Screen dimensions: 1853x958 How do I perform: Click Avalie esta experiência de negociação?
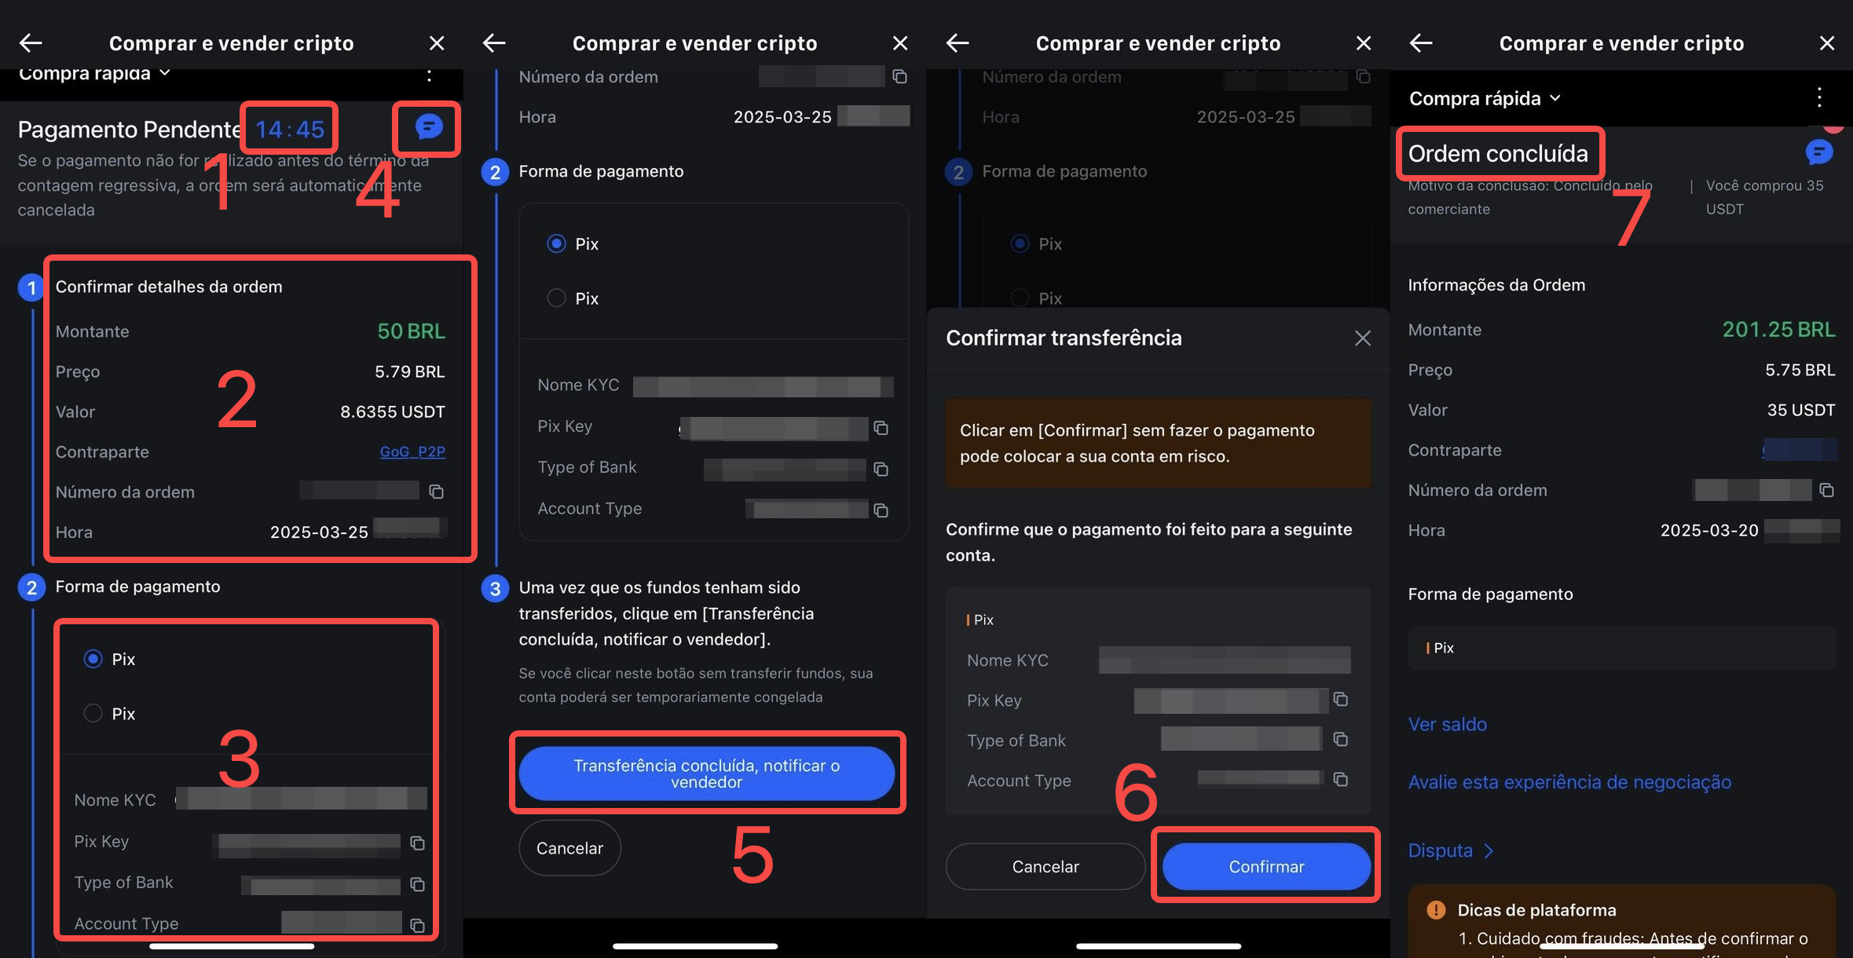coord(1569,782)
